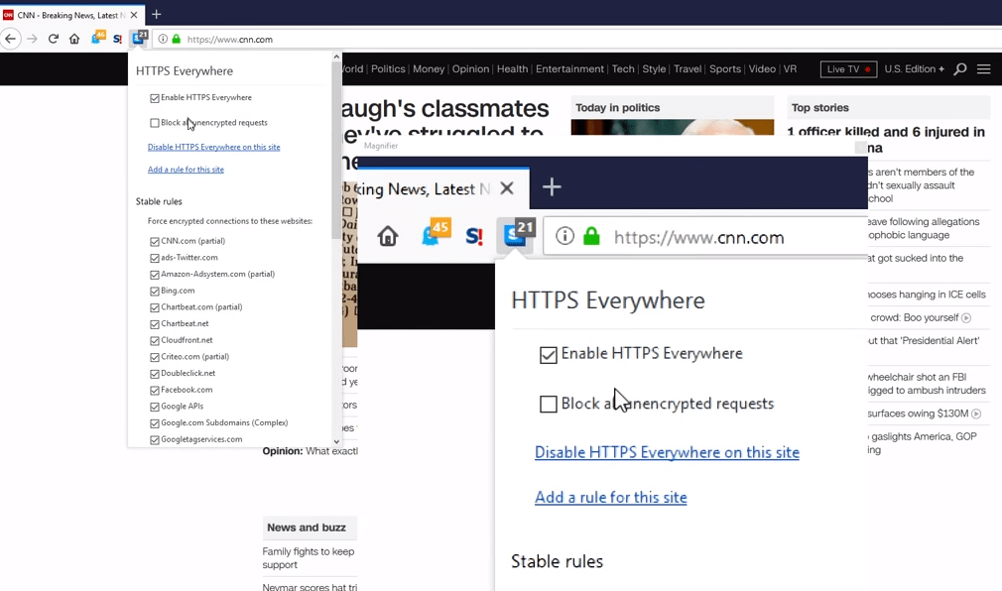Open the Politics section in CNN nav

pos(388,69)
